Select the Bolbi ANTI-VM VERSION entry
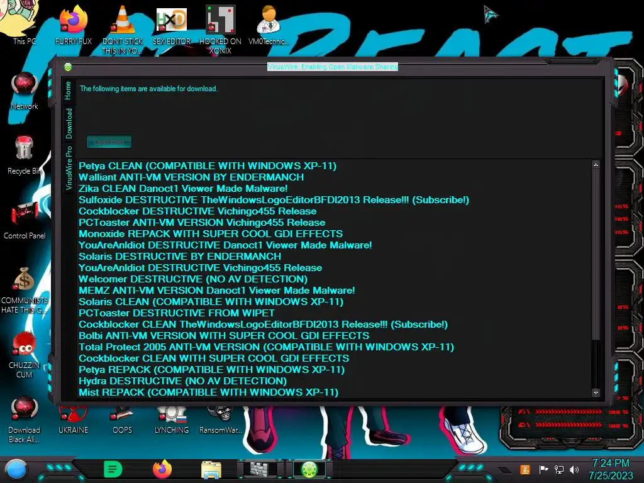This screenshot has width=644, height=483. [224, 336]
